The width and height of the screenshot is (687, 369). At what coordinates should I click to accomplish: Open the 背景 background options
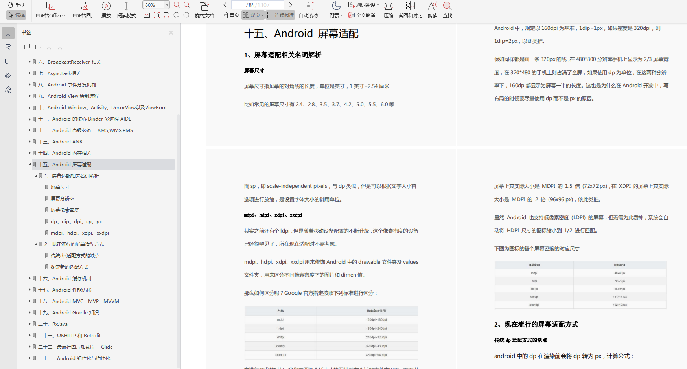point(336,10)
